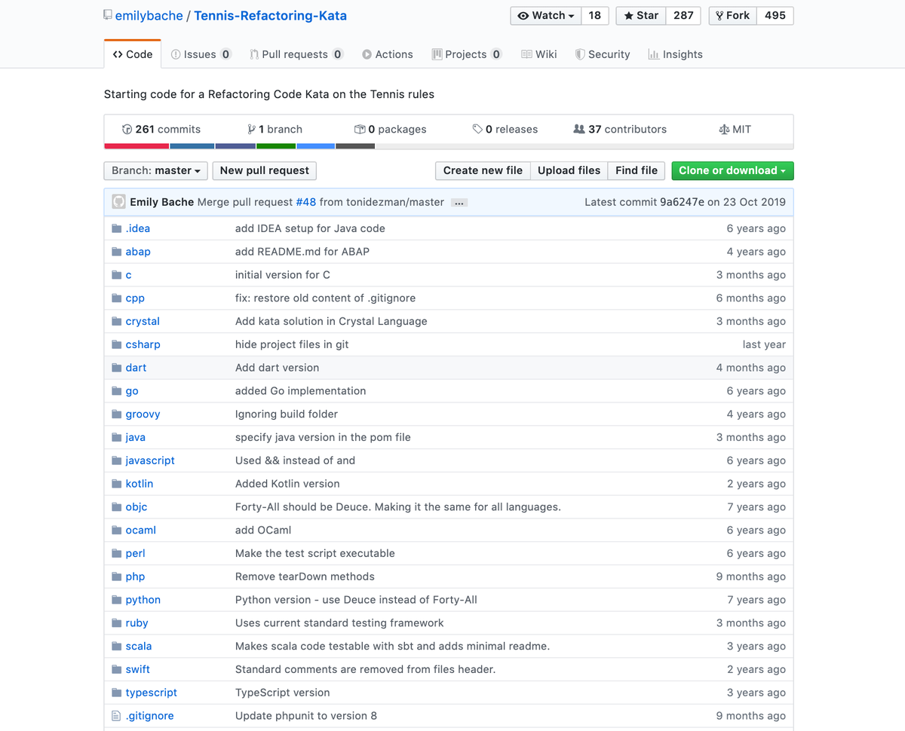Image resolution: width=905 pixels, height=731 pixels.
Task: Star the Tennis-Refactoring-Kata repository
Action: [640, 16]
